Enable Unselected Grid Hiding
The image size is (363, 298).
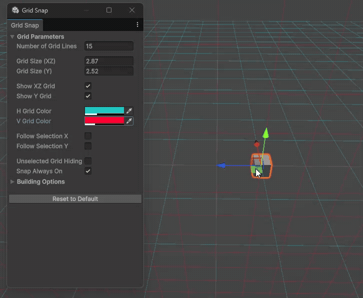(88, 161)
